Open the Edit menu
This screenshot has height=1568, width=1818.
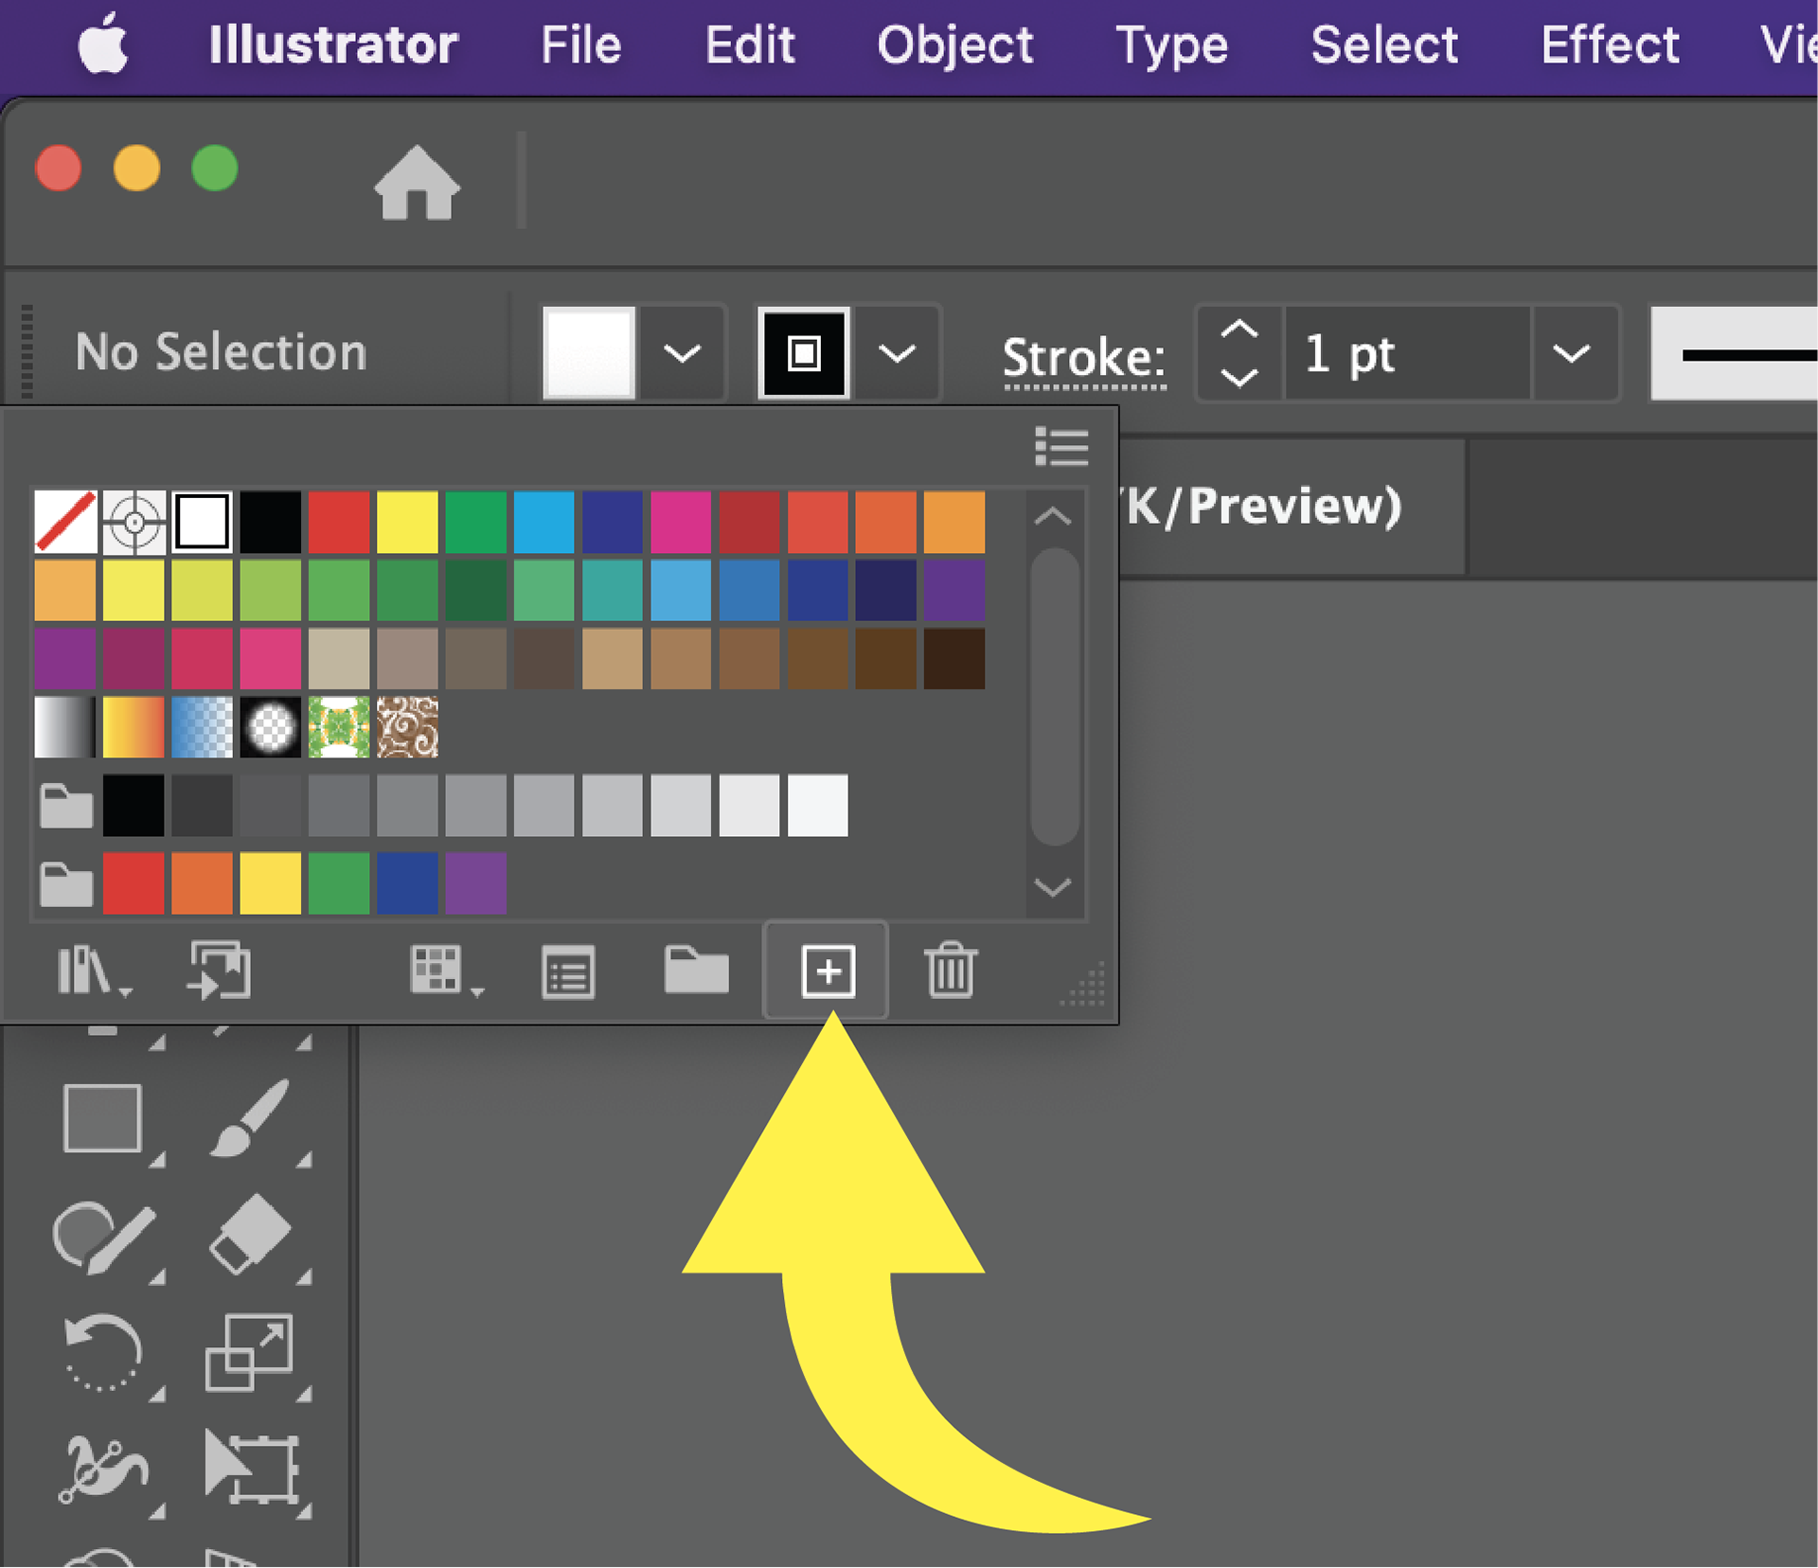tap(750, 45)
